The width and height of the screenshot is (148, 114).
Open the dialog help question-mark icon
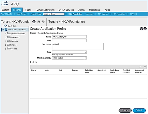[141, 29]
